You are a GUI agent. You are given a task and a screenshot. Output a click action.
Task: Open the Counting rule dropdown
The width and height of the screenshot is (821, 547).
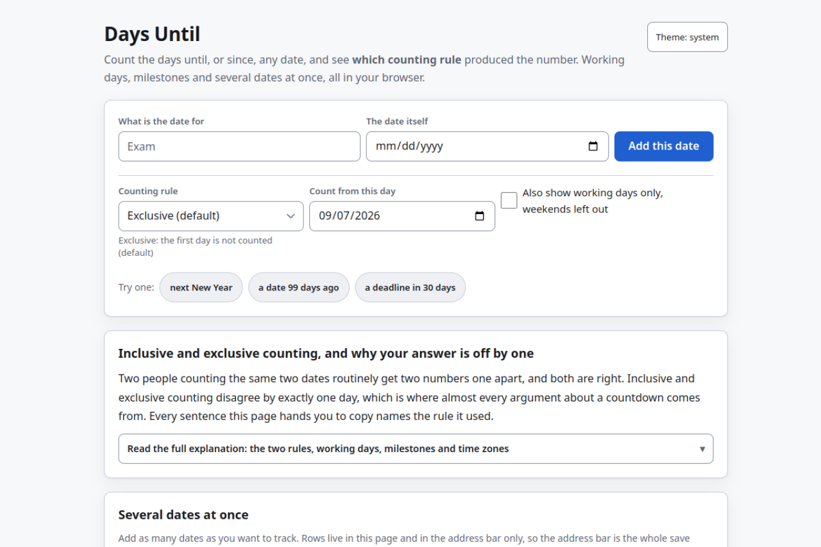click(211, 216)
